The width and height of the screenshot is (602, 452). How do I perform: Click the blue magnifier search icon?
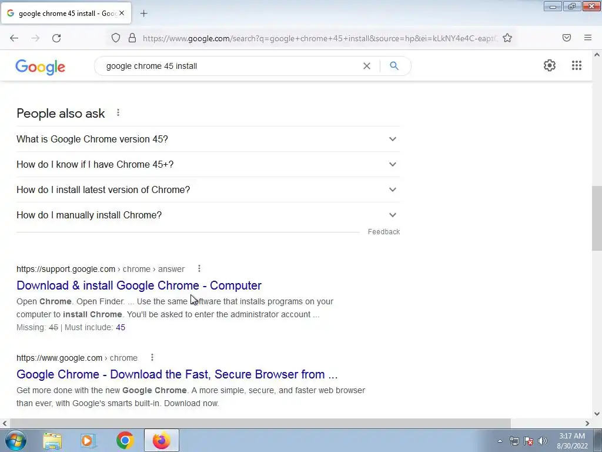tap(394, 66)
